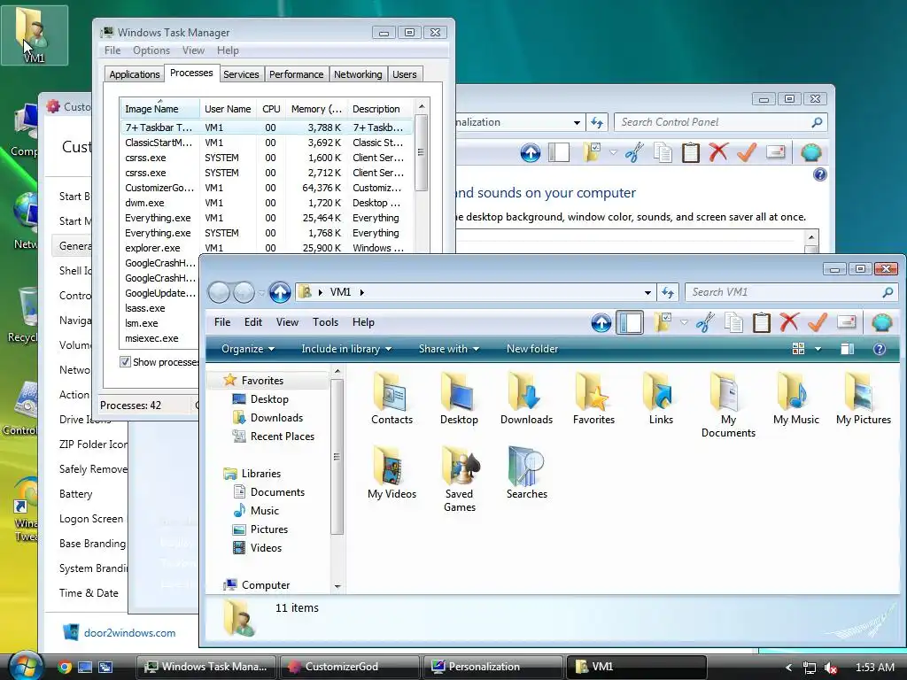Show the preview pane via command bar icon

pos(848,349)
